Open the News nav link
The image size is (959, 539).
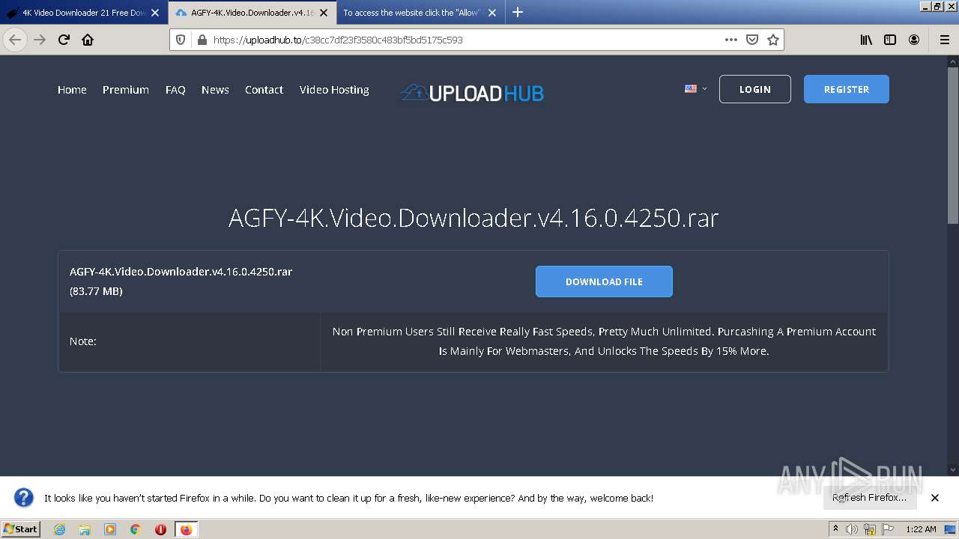[x=215, y=89]
